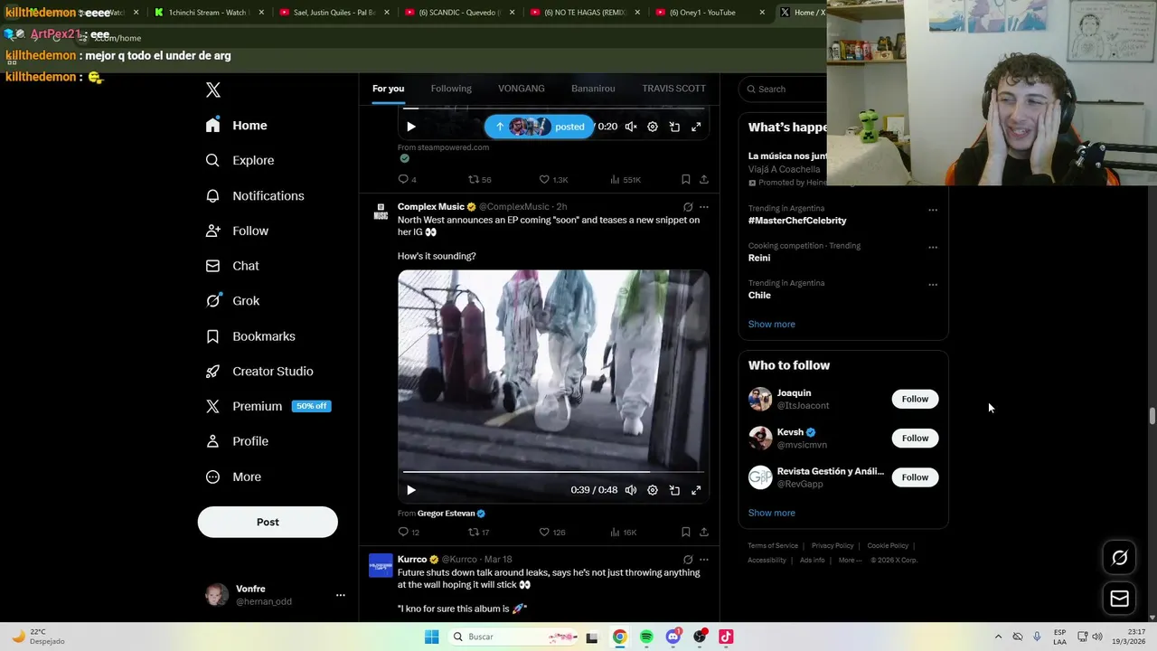The image size is (1157, 651).
Task: Open Premium from the sidebar
Action: 268,406
